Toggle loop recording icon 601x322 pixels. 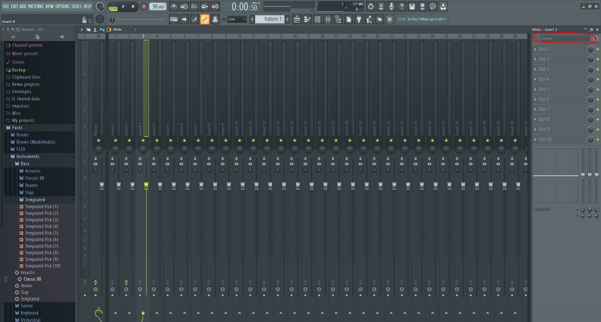pyautogui.click(x=215, y=6)
